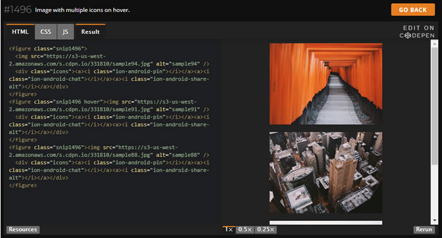Switch to the HTML tab
The height and width of the screenshot is (238, 442).
20,32
